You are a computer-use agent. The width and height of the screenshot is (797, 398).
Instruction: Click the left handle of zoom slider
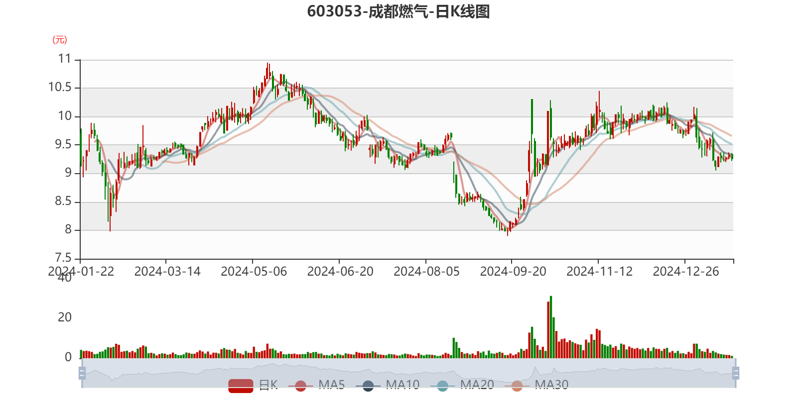click(82, 373)
